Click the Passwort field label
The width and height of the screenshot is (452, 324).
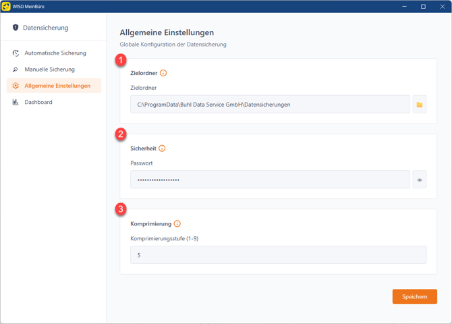[x=142, y=163]
